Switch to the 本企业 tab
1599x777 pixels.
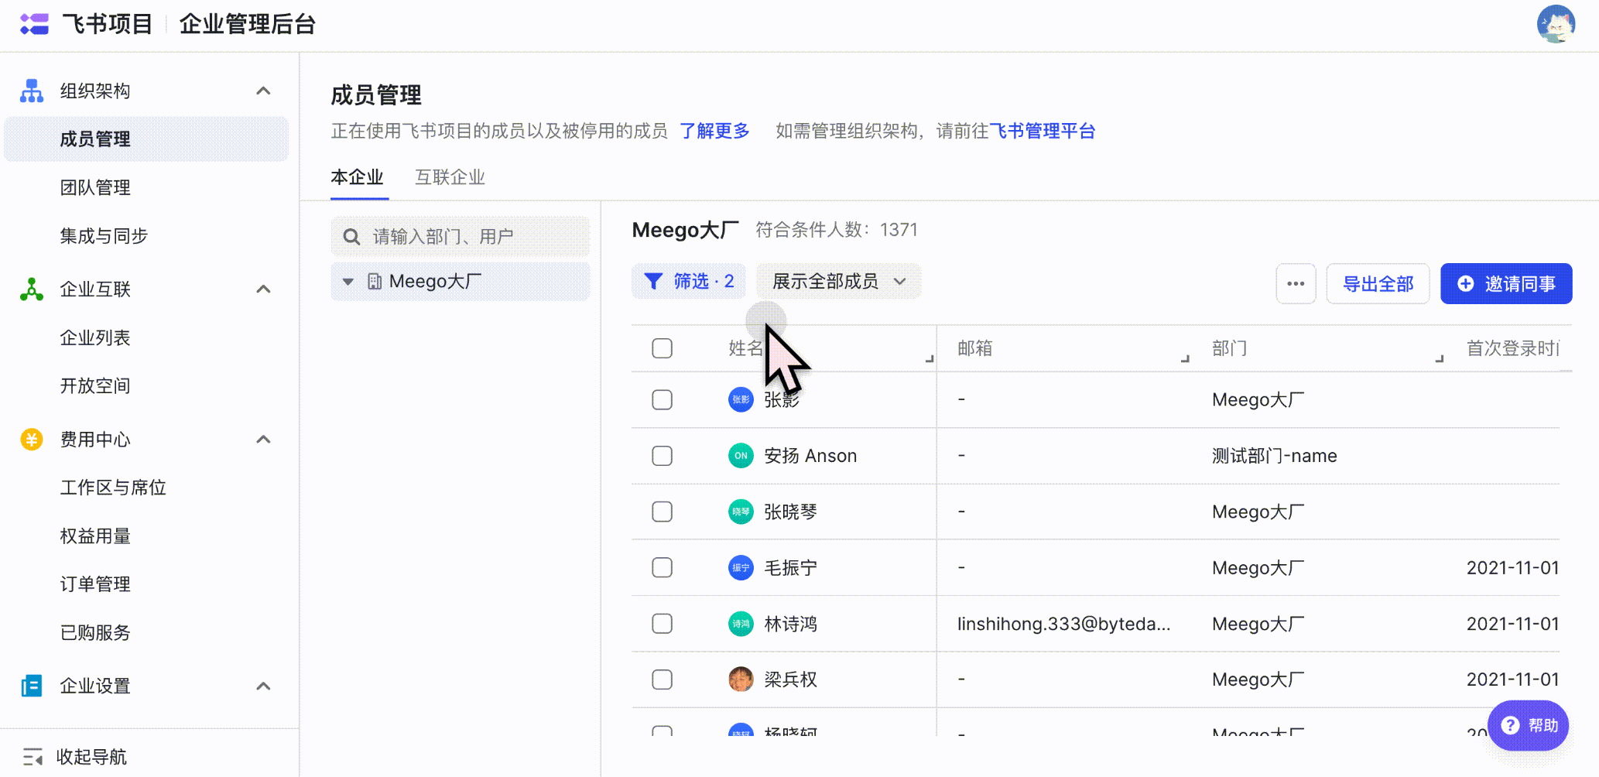(358, 177)
